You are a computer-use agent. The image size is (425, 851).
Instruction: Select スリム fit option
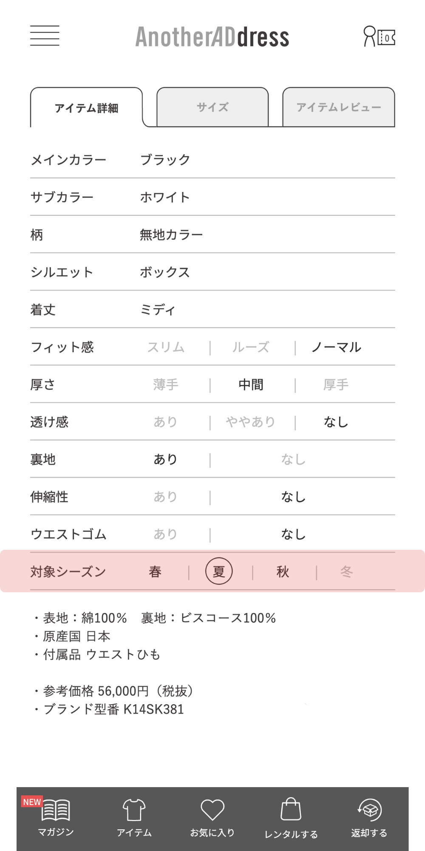click(166, 347)
